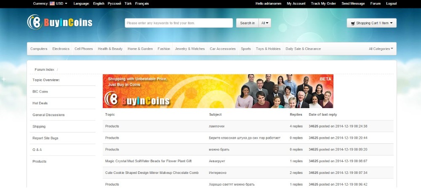Open the Cell Phones category
Viewport: 421px width, 189px height.
pyautogui.click(x=83, y=49)
